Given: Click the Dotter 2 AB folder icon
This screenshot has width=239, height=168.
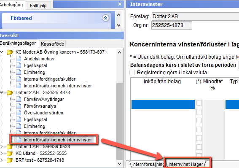Looking at the screenshot, I should pos(10,92).
